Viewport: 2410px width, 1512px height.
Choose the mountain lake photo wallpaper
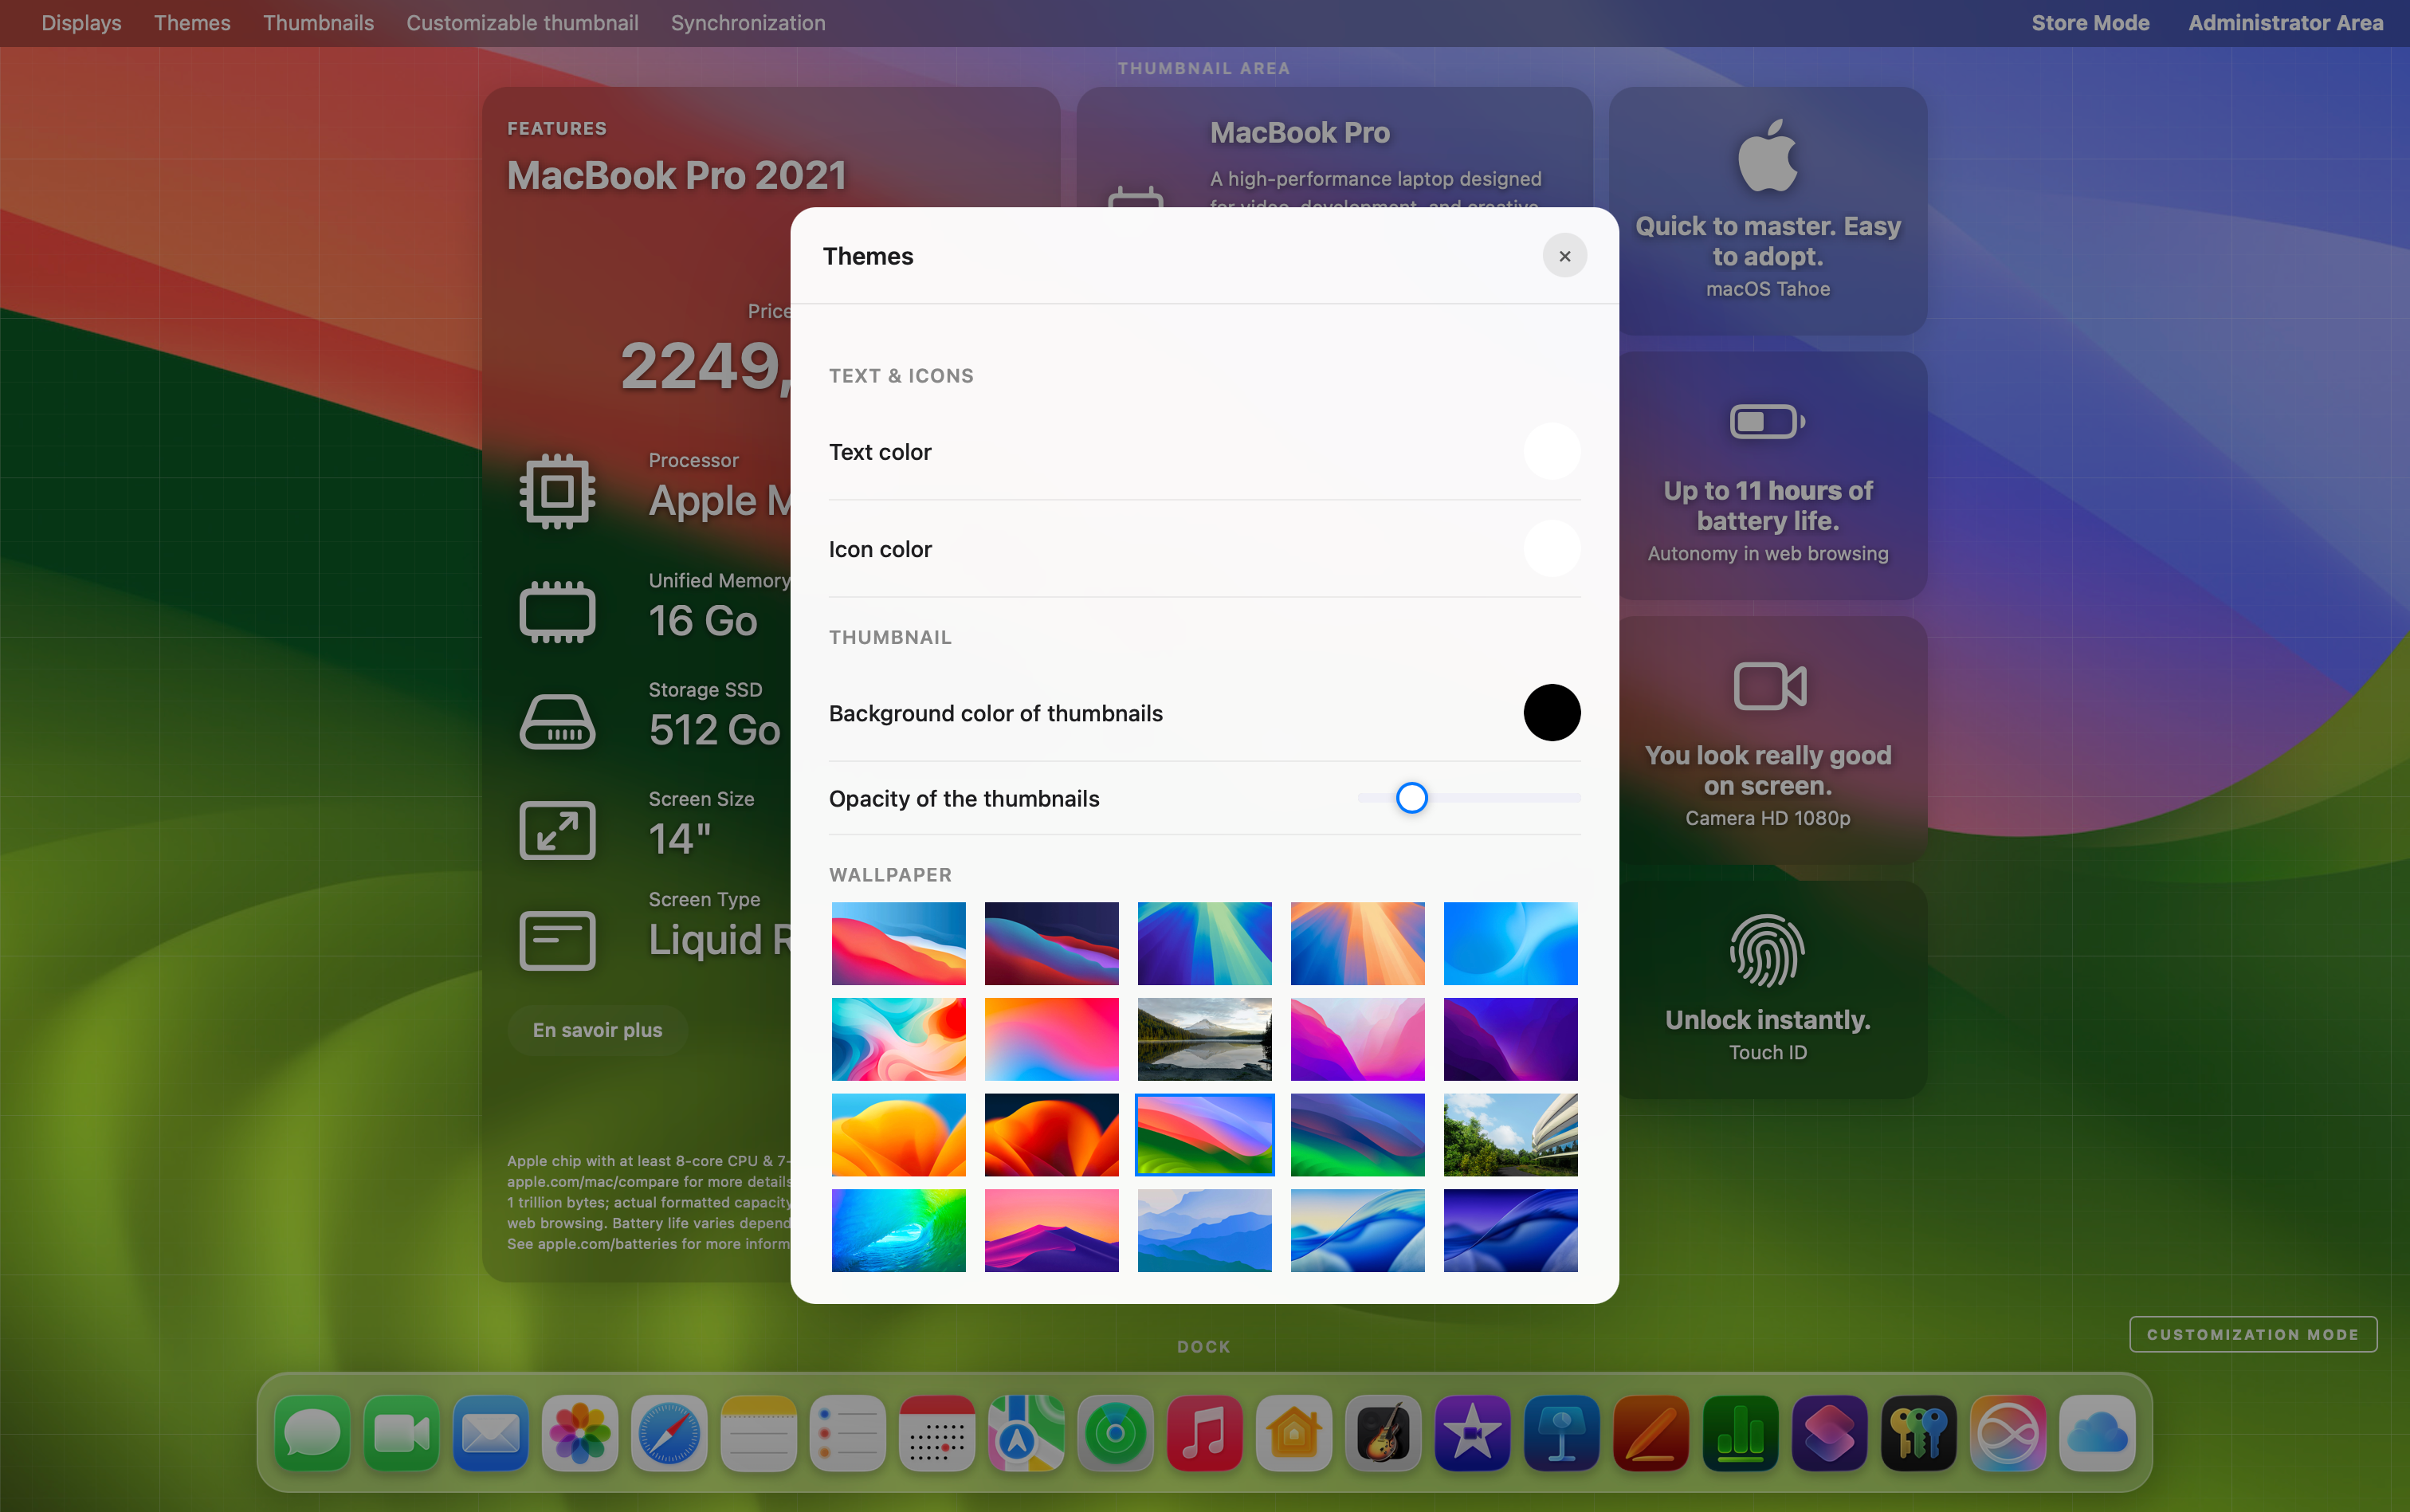point(1204,1039)
